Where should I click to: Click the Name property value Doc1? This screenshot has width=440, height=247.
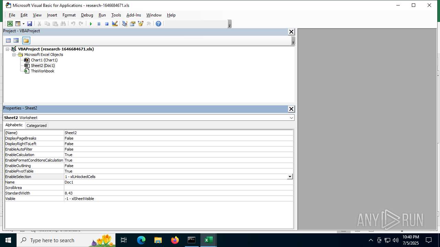(178, 182)
